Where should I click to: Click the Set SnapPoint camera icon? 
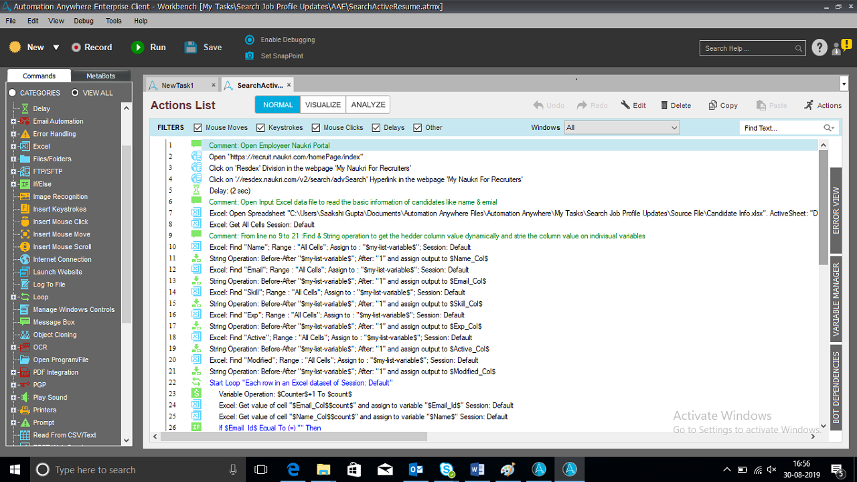click(250, 56)
